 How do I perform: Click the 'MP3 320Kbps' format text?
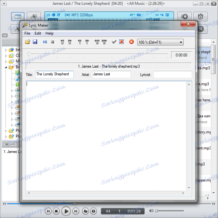pos(82,15)
